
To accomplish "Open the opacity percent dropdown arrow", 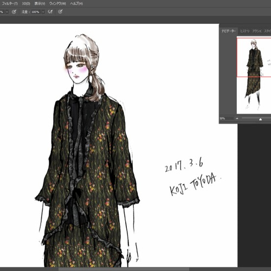I will pyautogui.click(x=7, y=12).
